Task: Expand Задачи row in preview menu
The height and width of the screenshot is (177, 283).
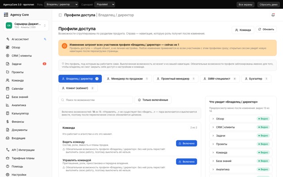Action: [213, 136]
